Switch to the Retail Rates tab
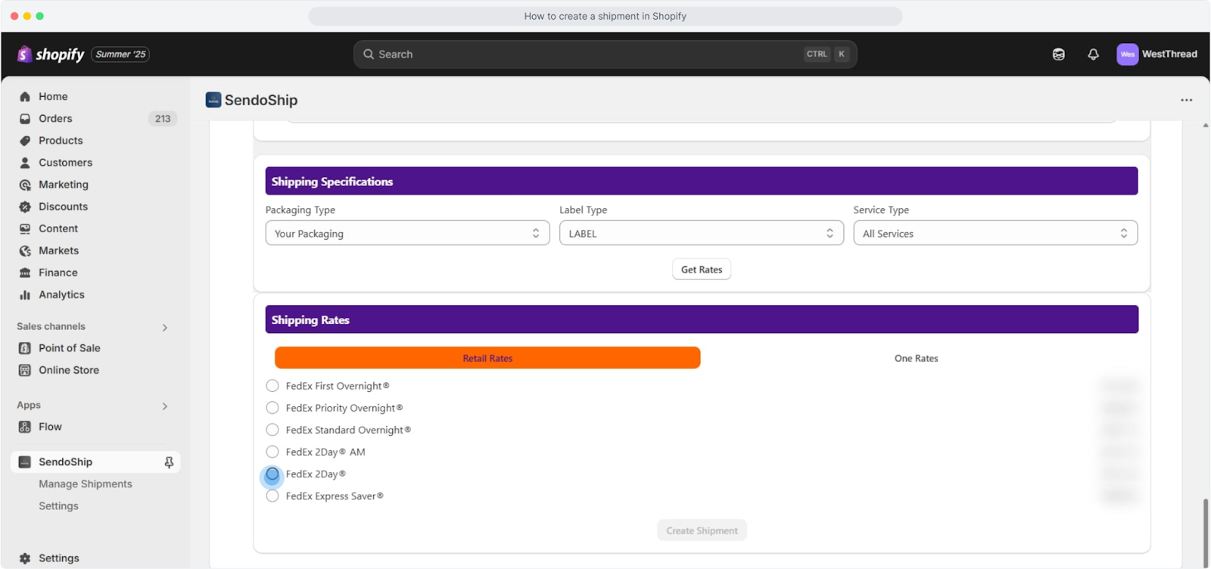Image resolution: width=1211 pixels, height=569 pixels. click(487, 358)
